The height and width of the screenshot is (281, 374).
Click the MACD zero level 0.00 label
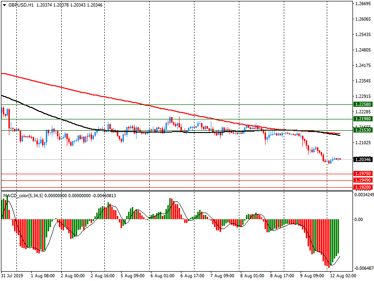[359, 219]
